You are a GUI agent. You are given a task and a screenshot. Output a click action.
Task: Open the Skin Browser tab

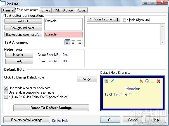[x=64, y=10]
